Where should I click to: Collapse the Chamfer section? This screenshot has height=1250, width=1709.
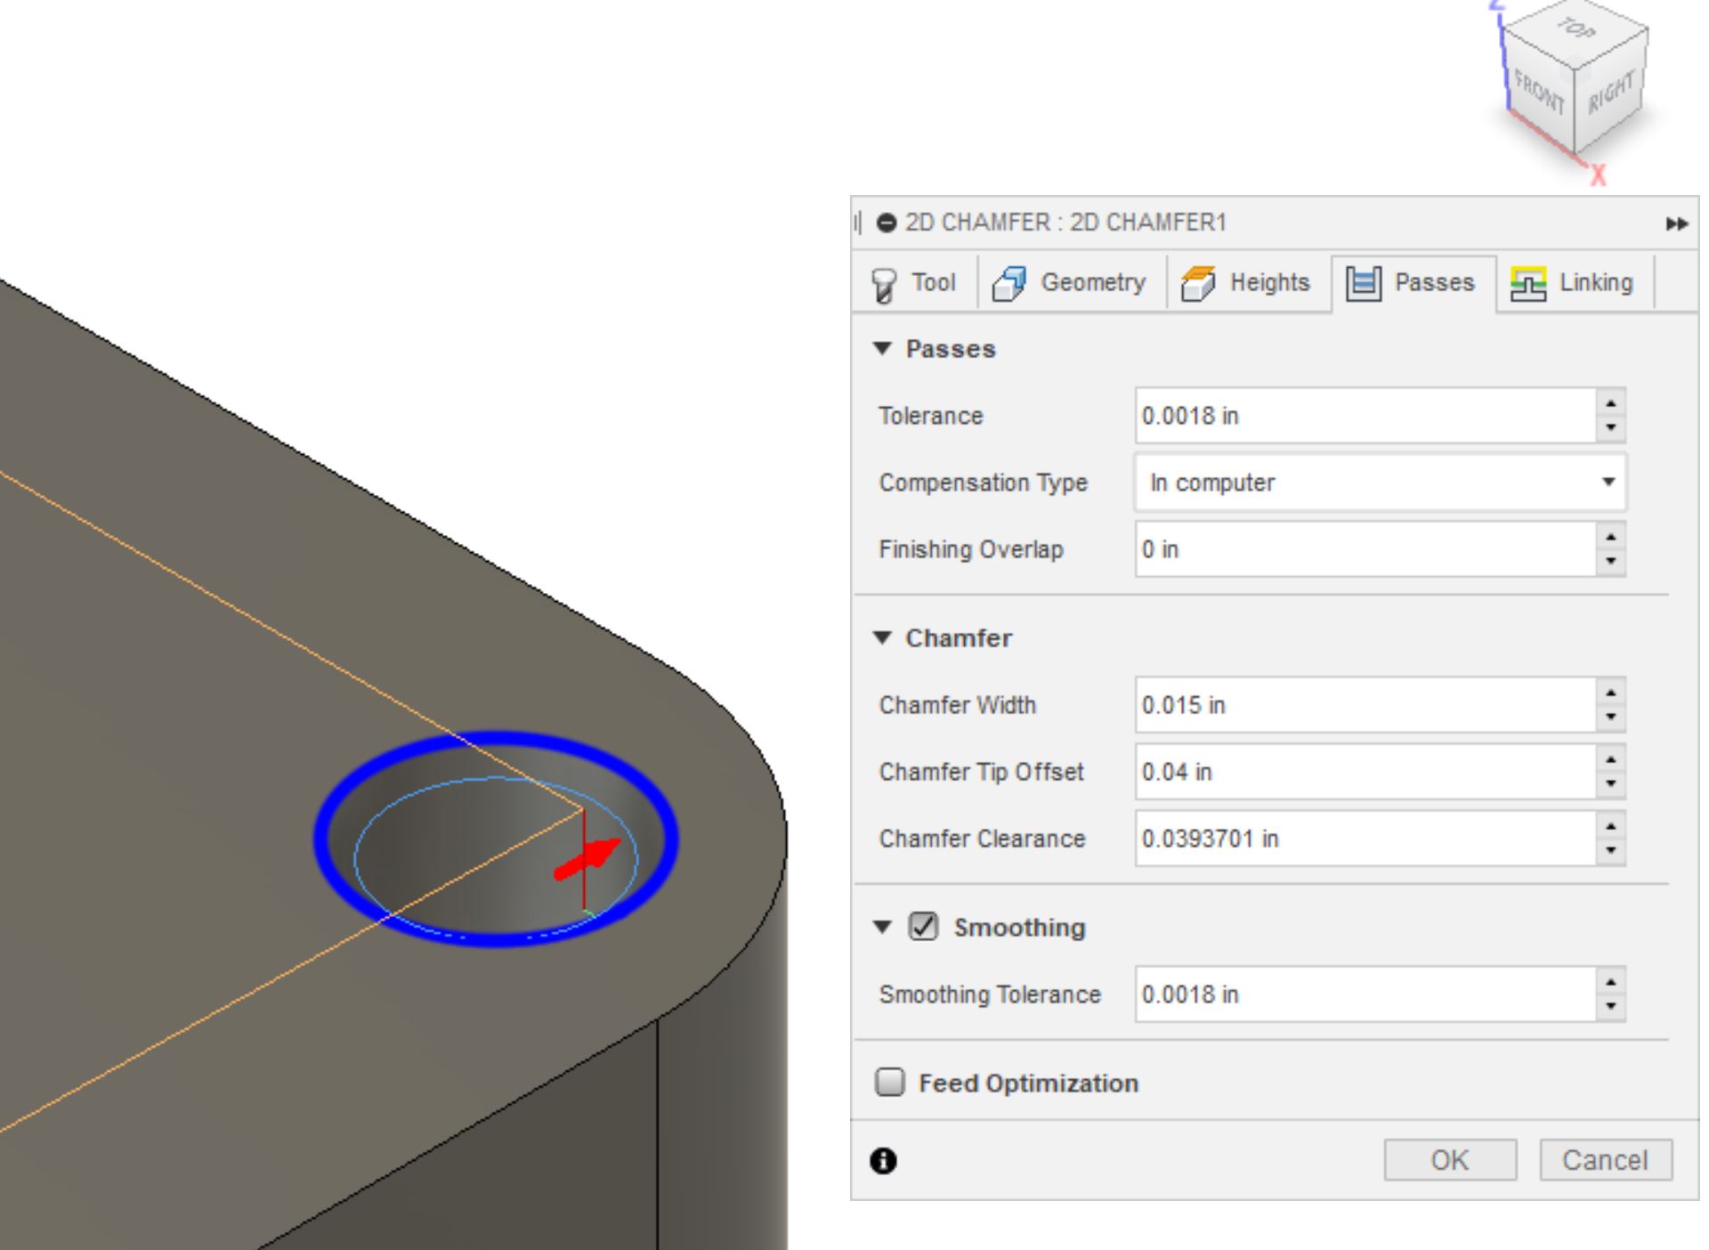(882, 637)
